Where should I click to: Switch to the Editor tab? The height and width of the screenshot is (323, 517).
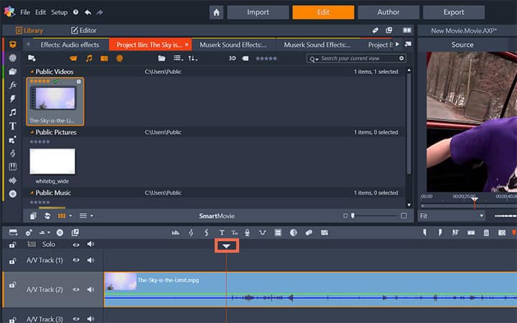point(84,30)
